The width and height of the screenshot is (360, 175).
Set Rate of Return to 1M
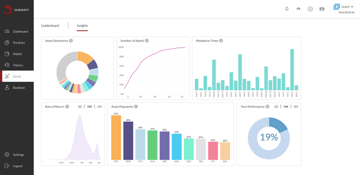(99, 107)
